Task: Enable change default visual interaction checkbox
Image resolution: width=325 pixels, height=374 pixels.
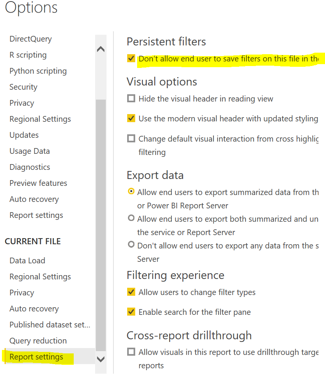Action: (131, 138)
